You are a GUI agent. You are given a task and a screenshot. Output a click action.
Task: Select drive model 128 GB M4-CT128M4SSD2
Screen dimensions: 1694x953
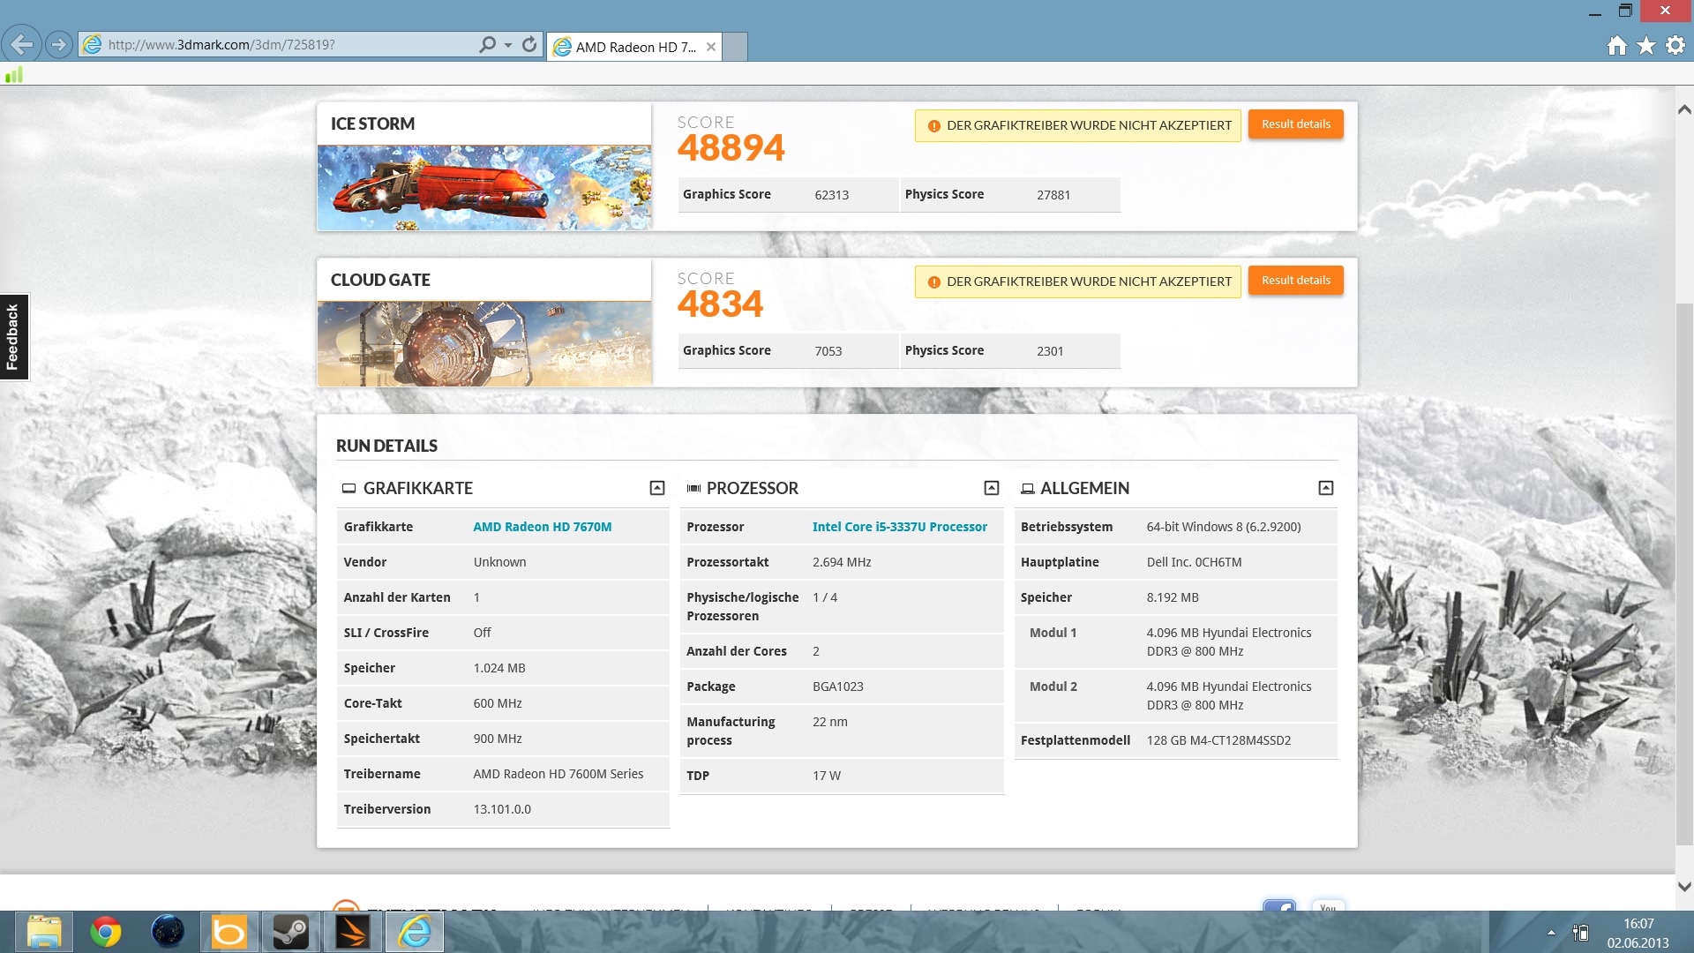(x=1218, y=740)
